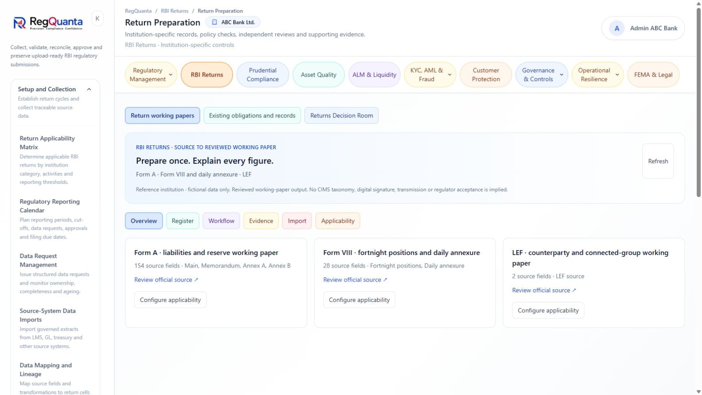Click the Refresh button

pyautogui.click(x=658, y=161)
